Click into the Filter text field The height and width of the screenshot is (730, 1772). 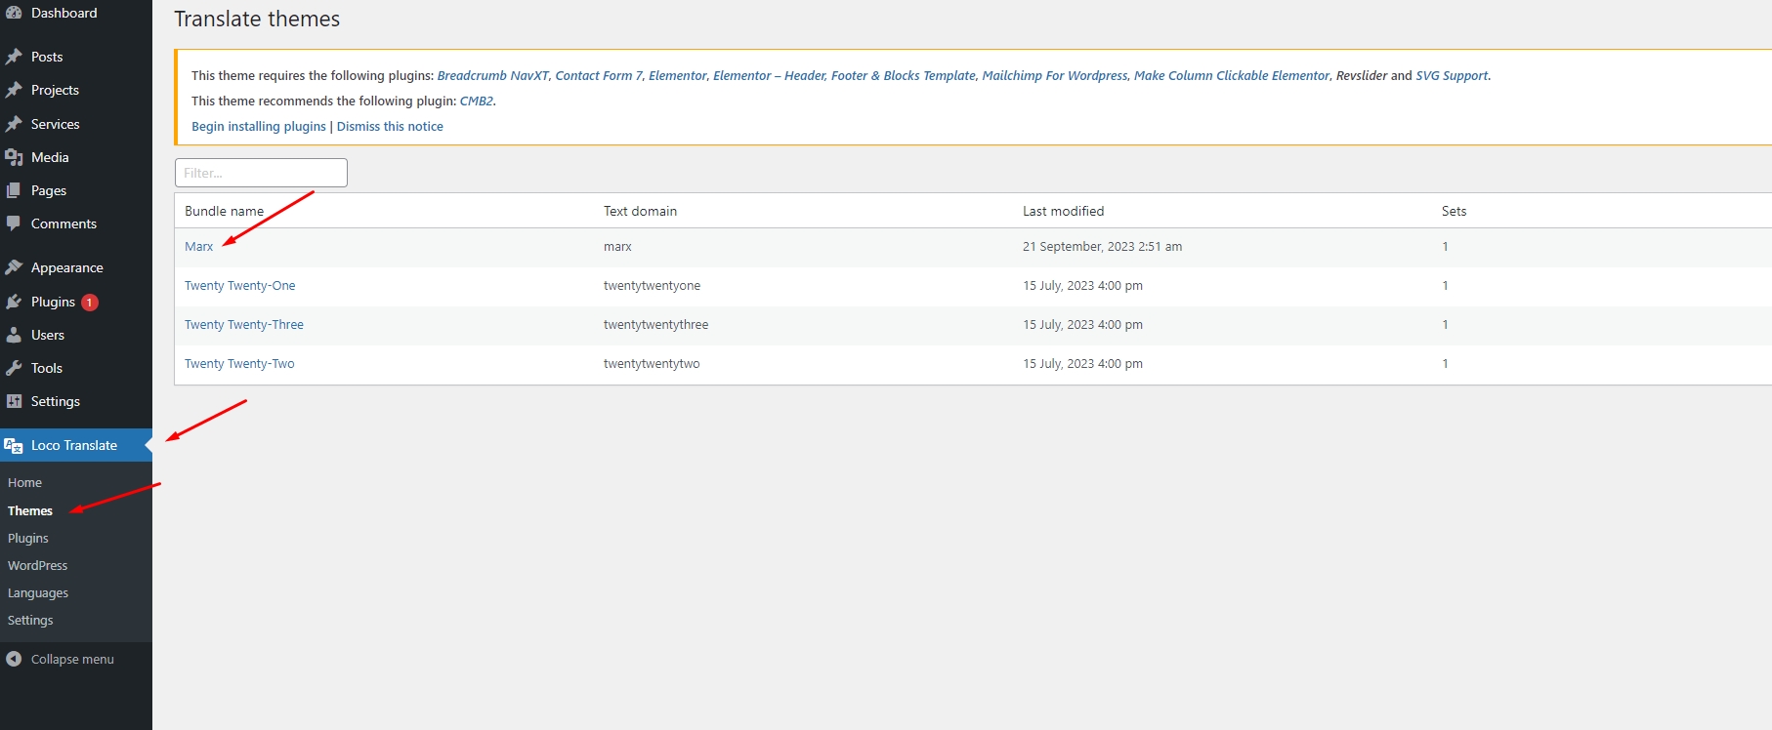[261, 173]
